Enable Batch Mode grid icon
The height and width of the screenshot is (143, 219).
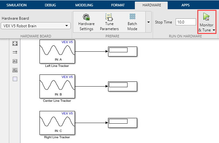(x=132, y=16)
